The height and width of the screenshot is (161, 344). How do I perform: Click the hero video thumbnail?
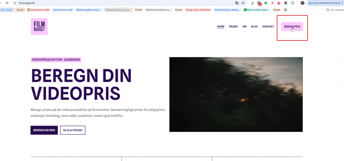click(x=236, y=94)
